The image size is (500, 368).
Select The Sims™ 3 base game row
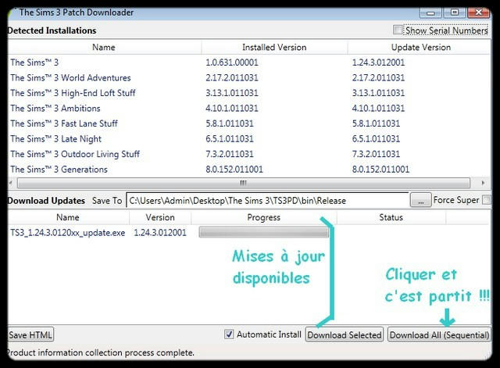click(x=248, y=63)
